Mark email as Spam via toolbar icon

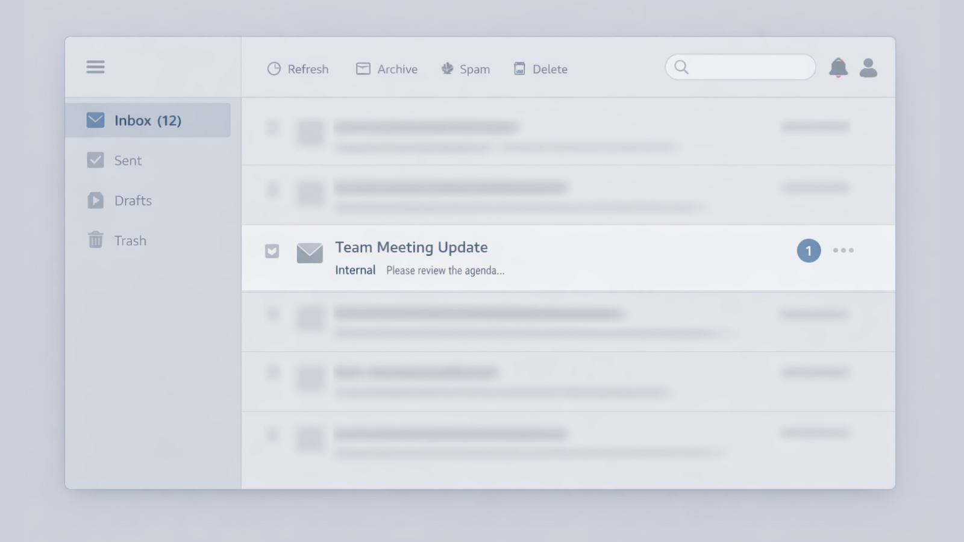point(446,69)
